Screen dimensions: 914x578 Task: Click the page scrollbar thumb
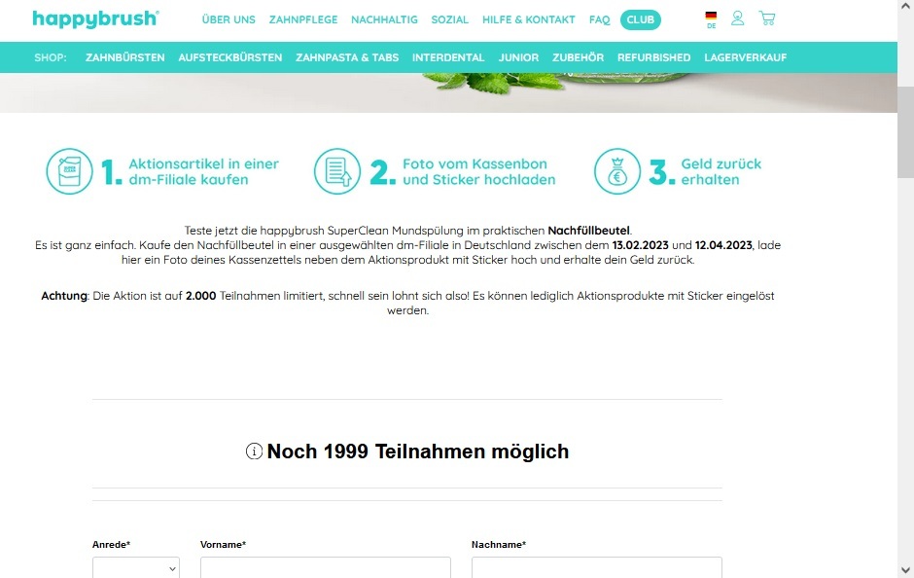coord(905,132)
